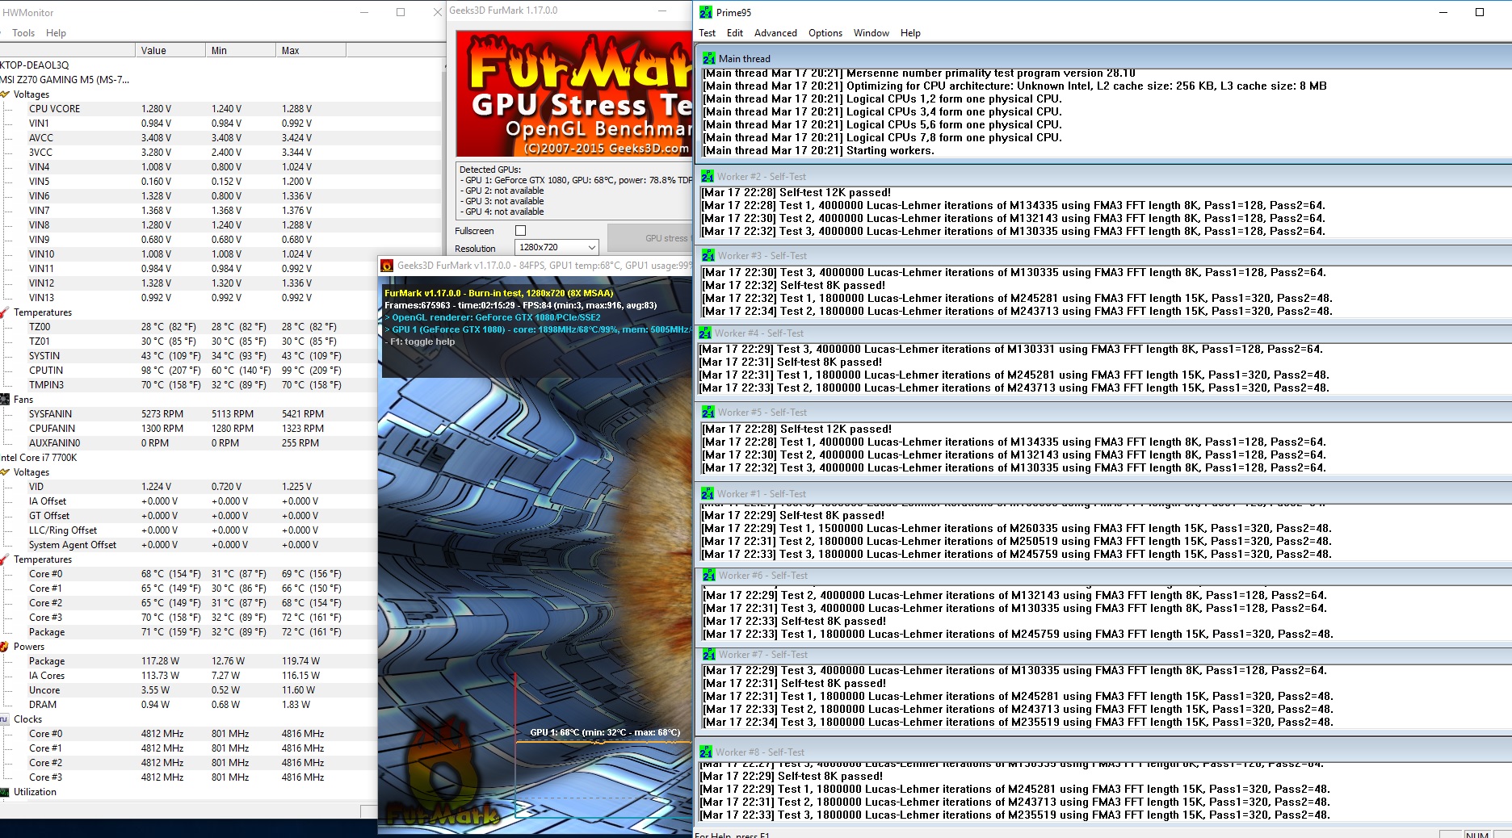The width and height of the screenshot is (1512, 838).
Task: Click the Worker #6 window icon
Action: click(709, 575)
